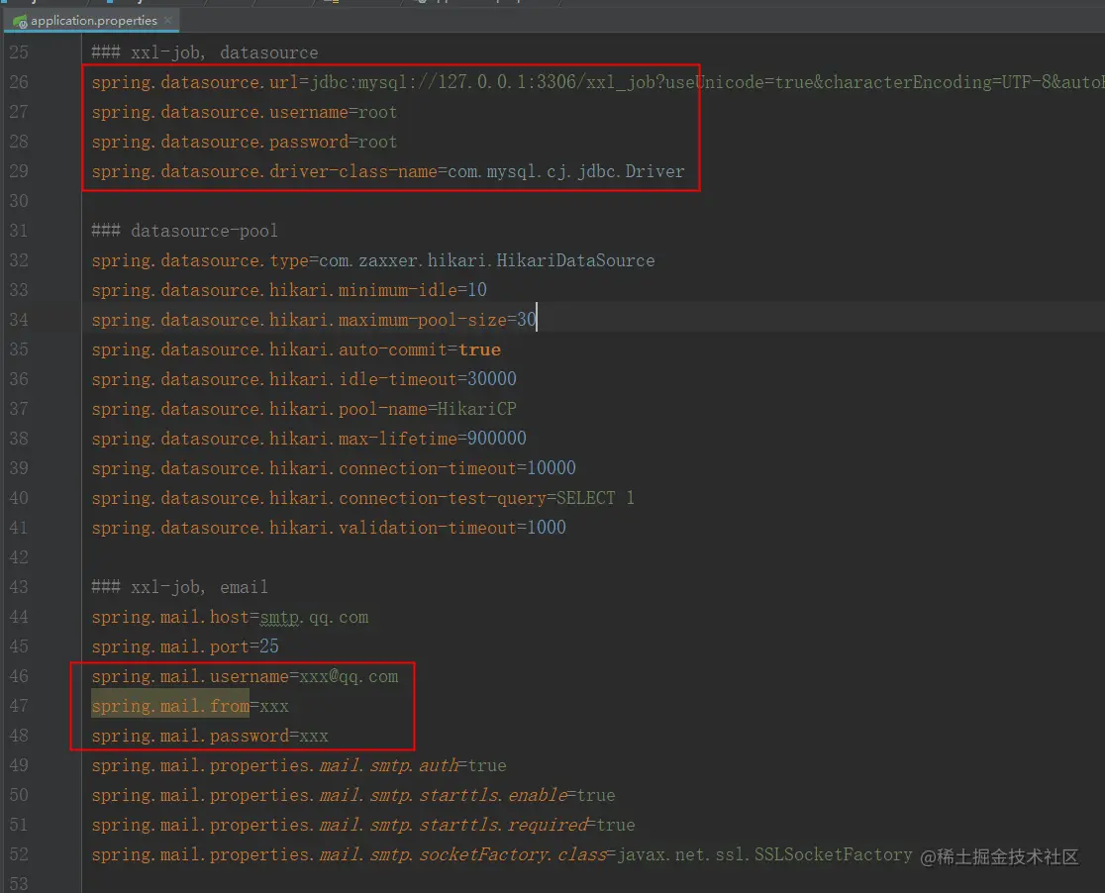Click the hikari.validation-timeout=1000 line
Viewport: 1105px width, 893px height.
329,528
